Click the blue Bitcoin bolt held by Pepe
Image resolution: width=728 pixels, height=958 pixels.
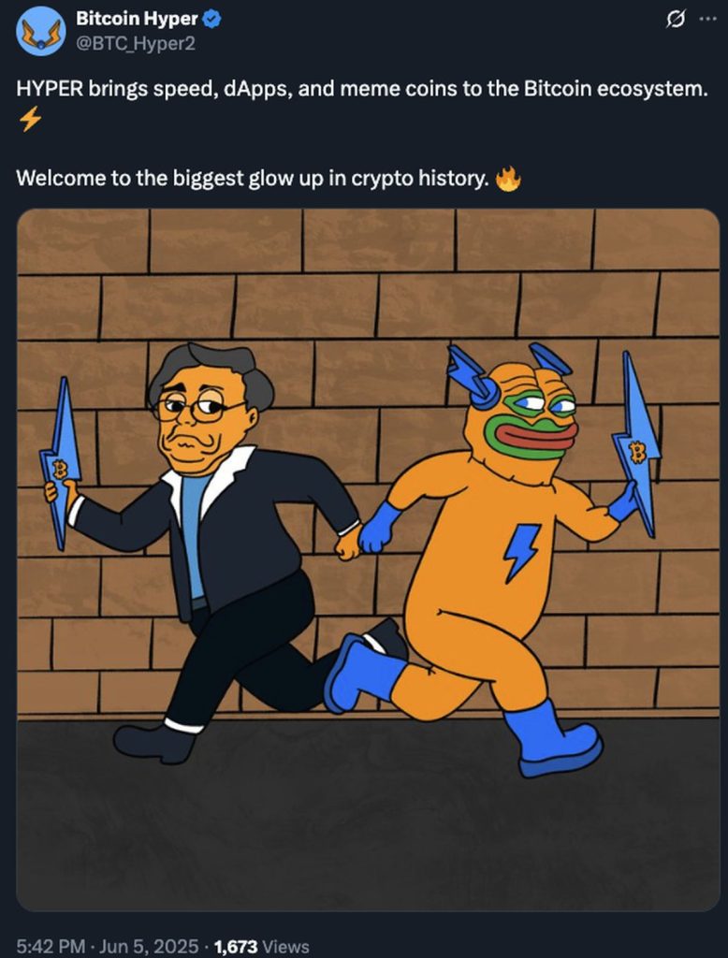coord(637,444)
